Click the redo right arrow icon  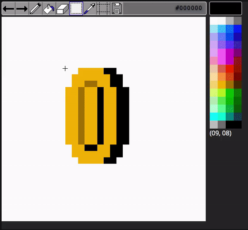pos(22,9)
